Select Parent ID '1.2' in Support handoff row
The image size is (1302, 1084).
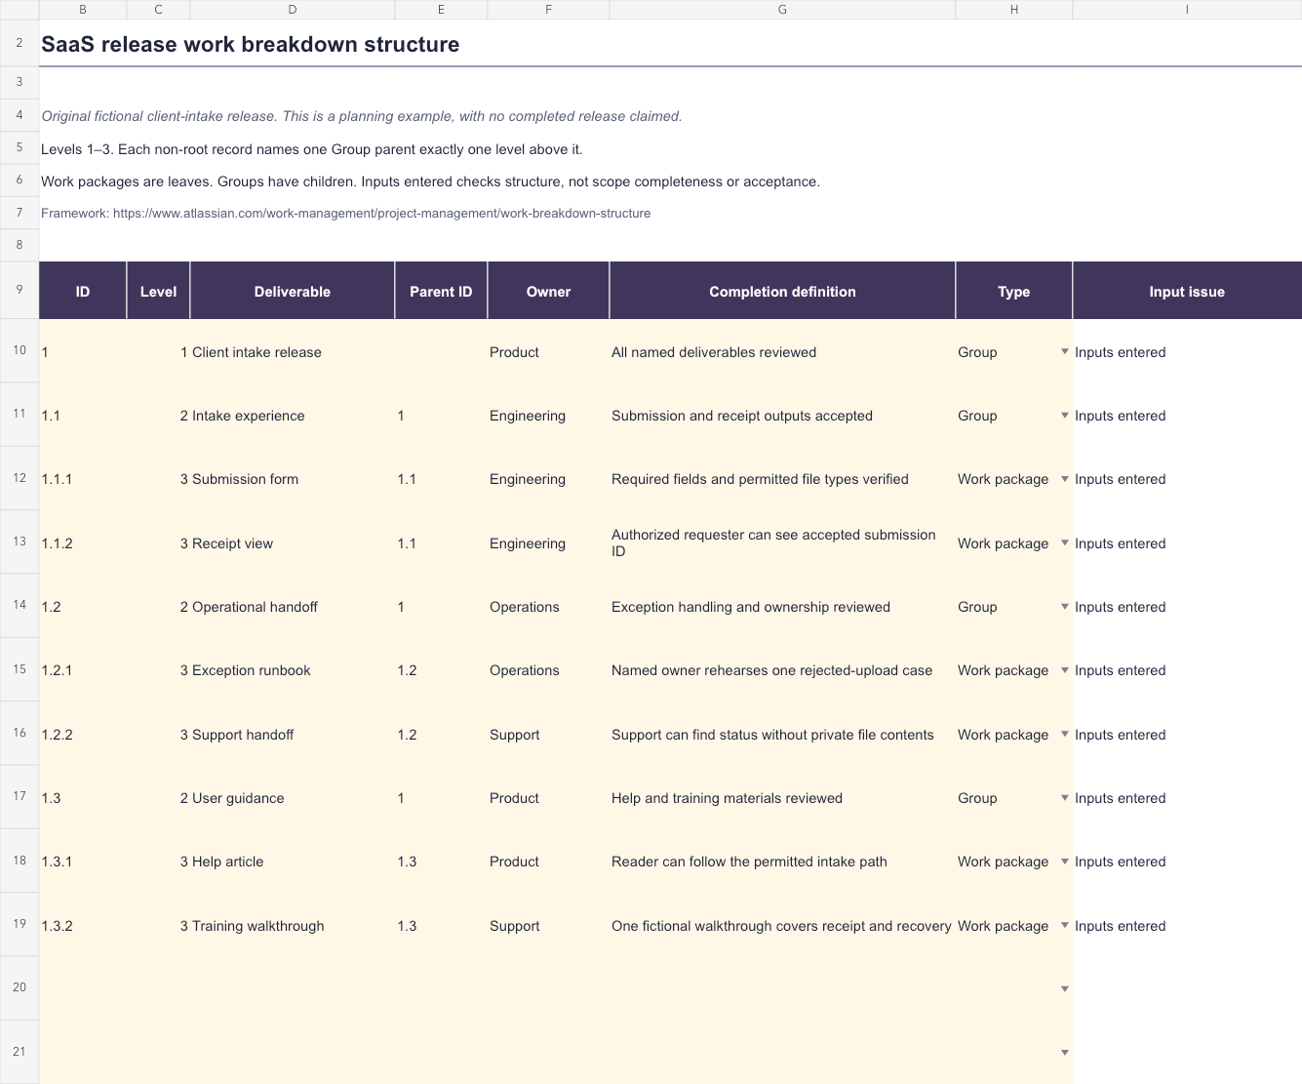point(441,735)
